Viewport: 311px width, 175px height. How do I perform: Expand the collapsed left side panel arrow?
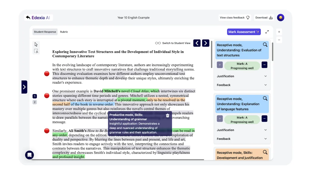click(24, 87)
